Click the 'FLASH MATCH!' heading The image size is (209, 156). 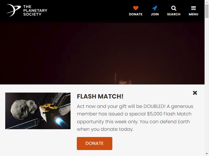coord(100,96)
